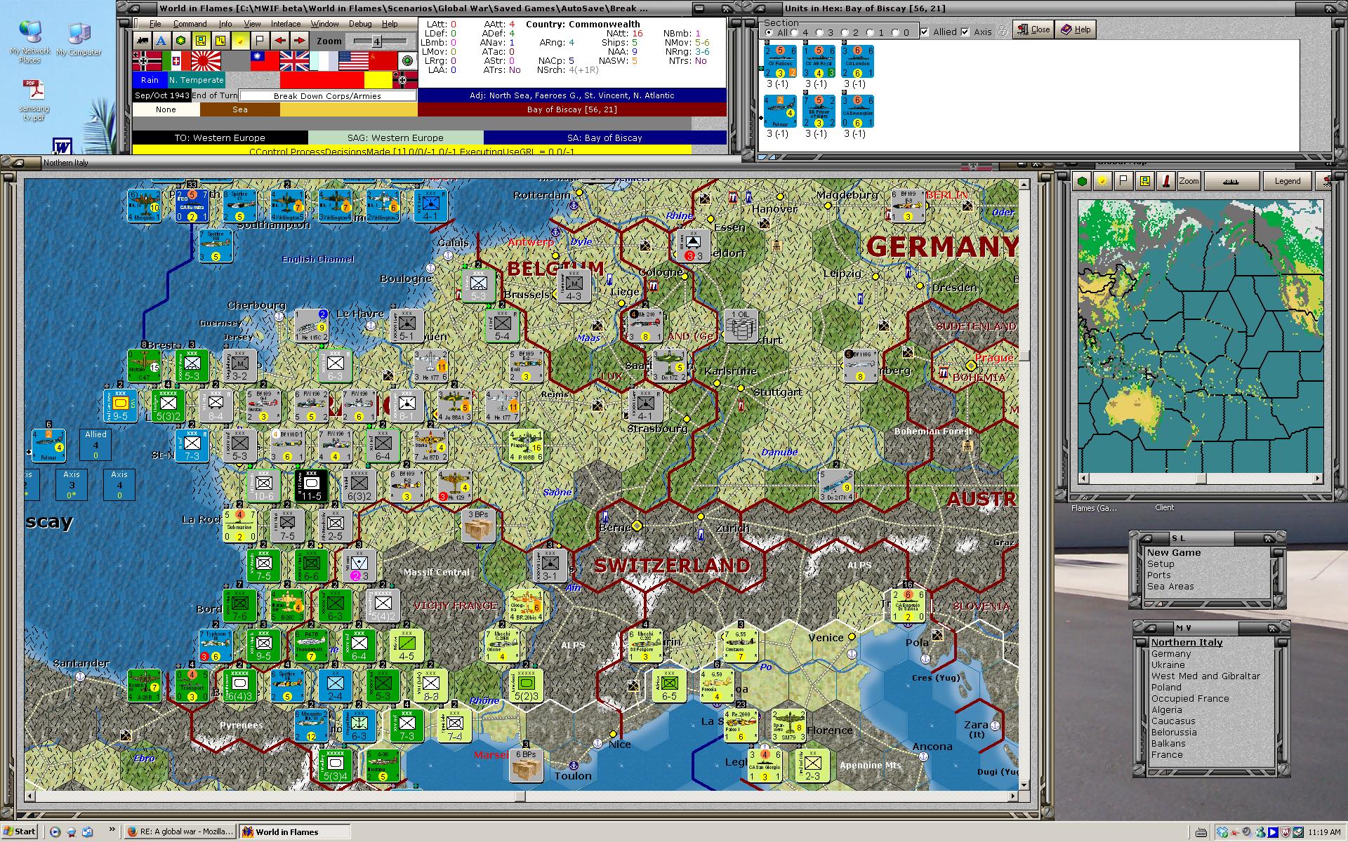Select the Chinese flag in the country bar
Screen dimensions: 1348x842
pyautogui.click(x=265, y=62)
